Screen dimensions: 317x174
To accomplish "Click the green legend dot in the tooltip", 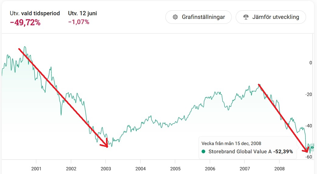I will (x=204, y=151).
